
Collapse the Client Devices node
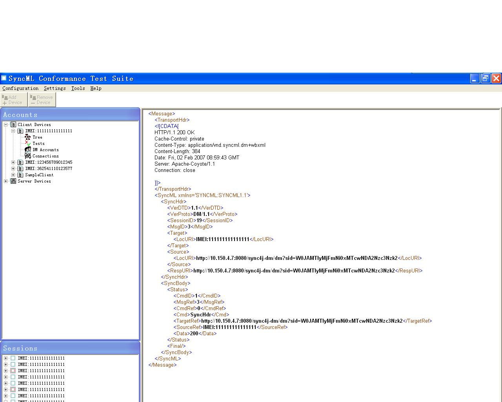tap(5, 124)
